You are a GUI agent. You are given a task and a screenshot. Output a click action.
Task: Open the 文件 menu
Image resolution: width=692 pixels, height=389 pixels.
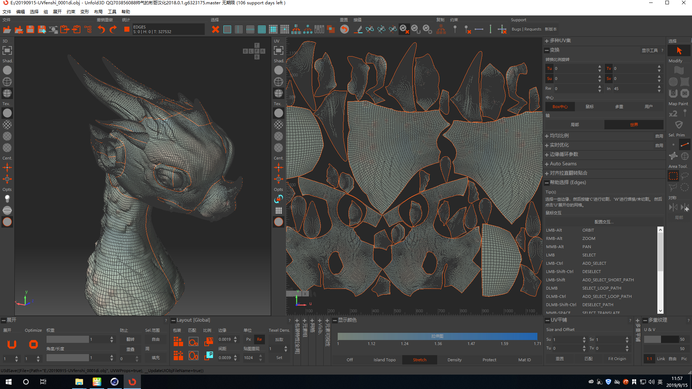pos(7,12)
